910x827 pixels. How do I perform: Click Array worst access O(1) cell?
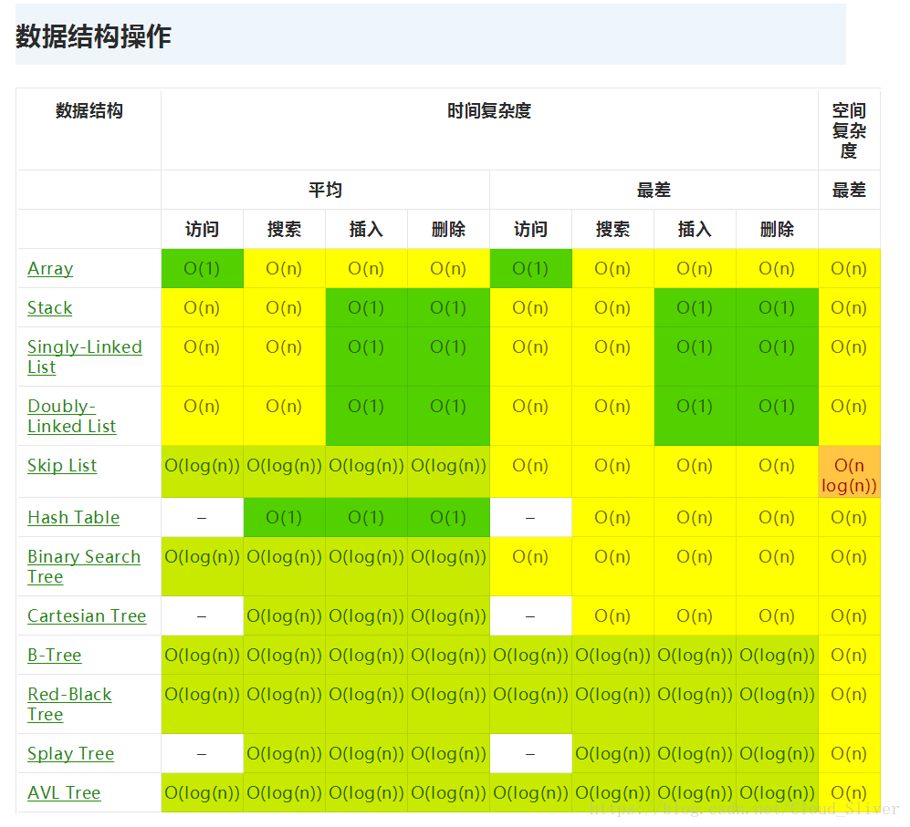530,268
